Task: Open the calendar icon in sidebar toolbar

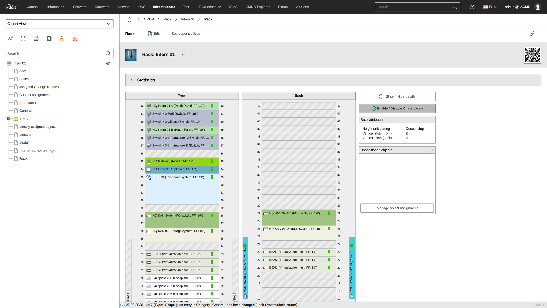Action: point(36,39)
